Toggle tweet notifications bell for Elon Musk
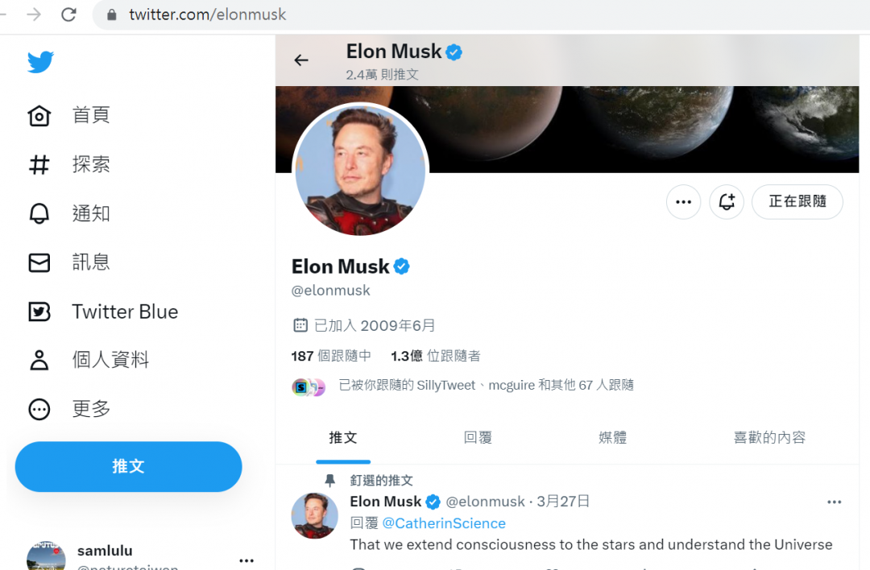Image resolution: width=870 pixels, height=570 pixels. point(727,202)
